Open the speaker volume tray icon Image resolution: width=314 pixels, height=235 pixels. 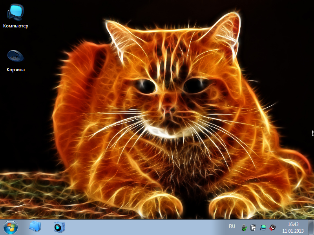[x=272, y=228]
